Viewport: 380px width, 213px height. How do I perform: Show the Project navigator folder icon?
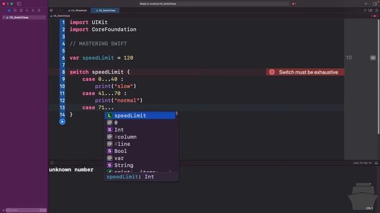pos(9,11)
